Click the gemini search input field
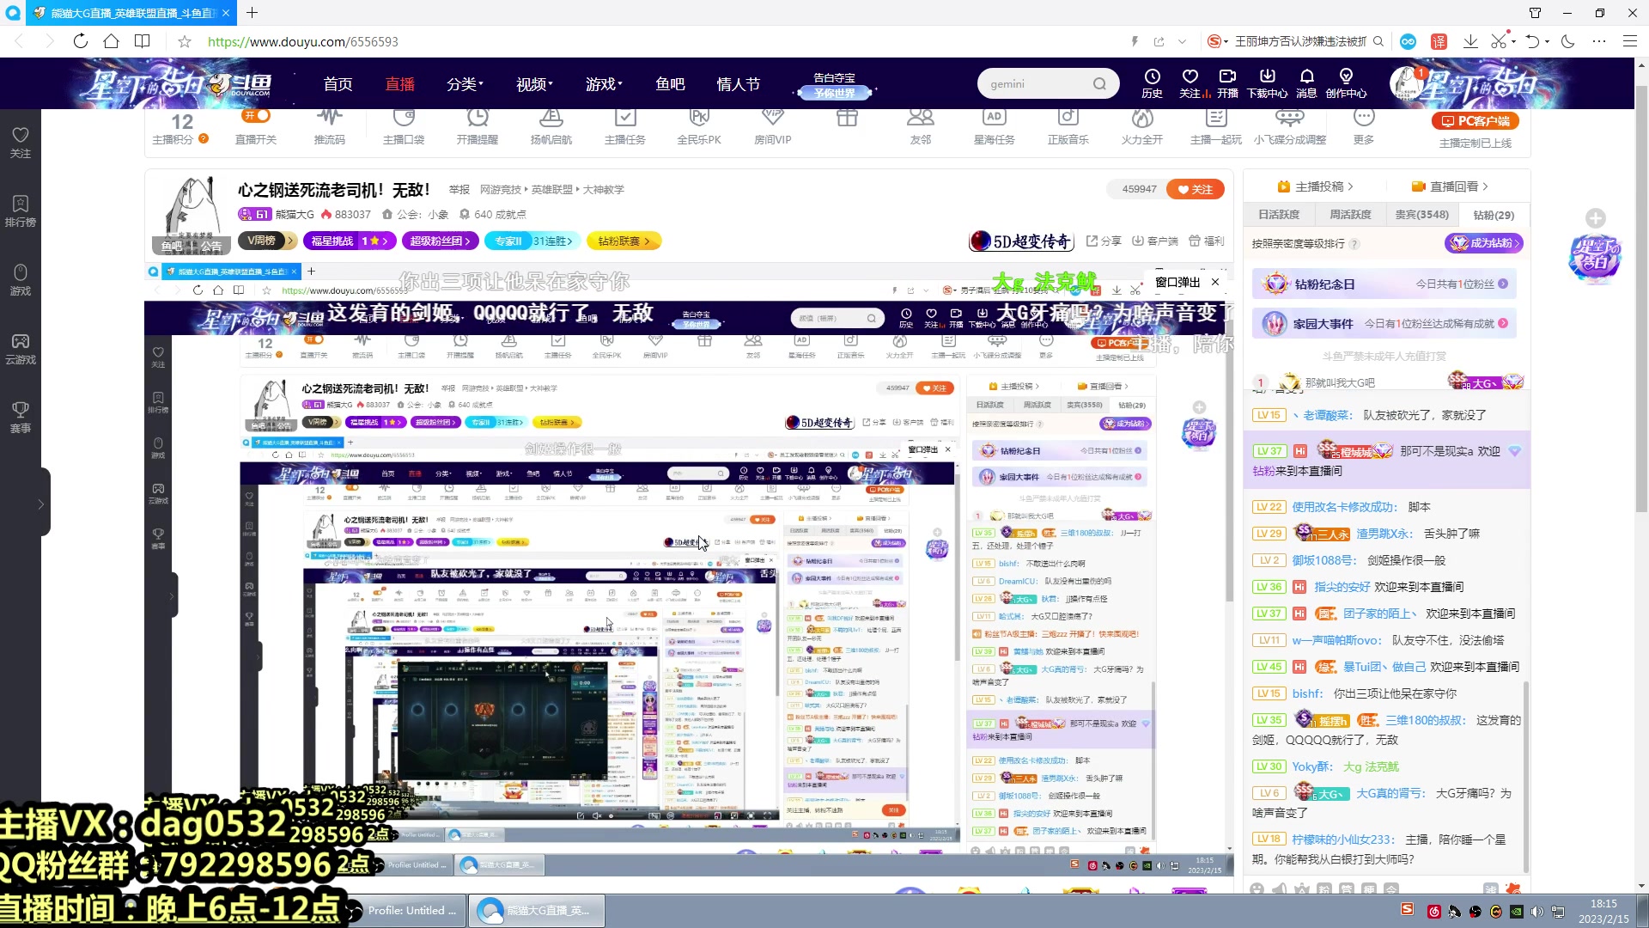Image resolution: width=1649 pixels, height=928 pixels. point(1037,84)
